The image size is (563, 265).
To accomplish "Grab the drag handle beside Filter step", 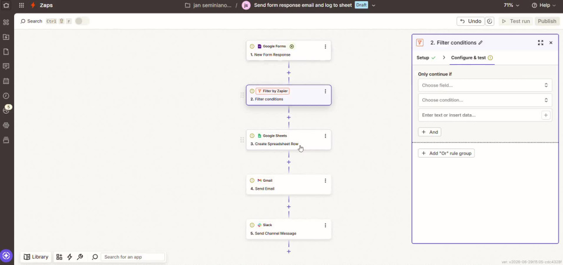I will tap(242, 95).
